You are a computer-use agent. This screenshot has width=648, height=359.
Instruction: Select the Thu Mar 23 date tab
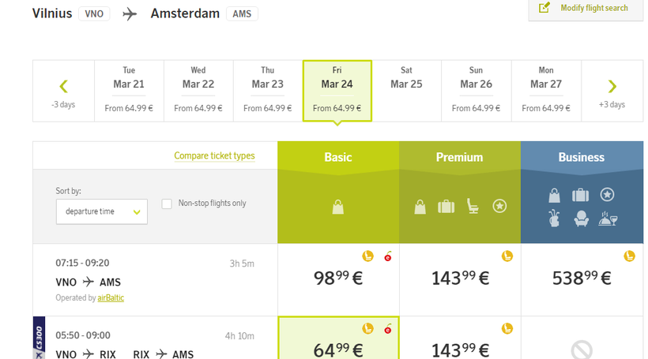pyautogui.click(x=267, y=91)
